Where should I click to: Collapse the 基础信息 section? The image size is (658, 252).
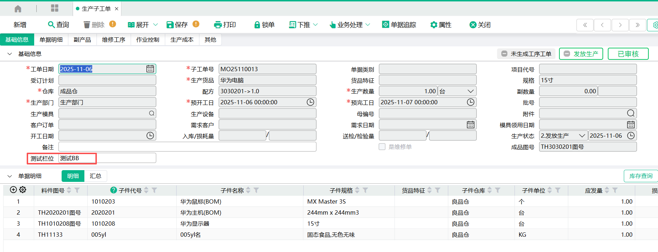pos(10,54)
